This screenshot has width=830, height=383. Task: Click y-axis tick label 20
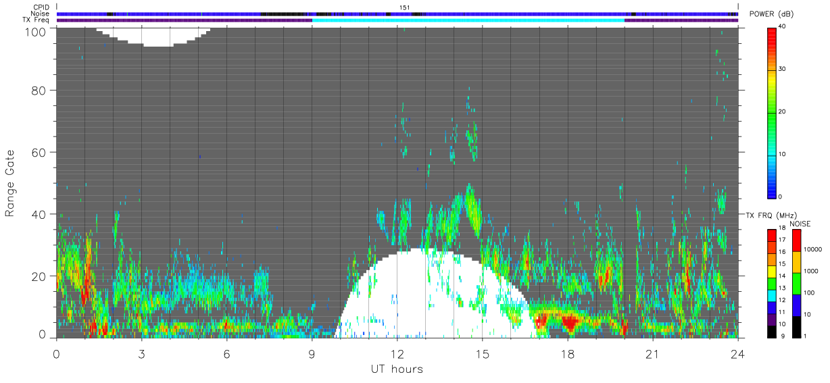[x=39, y=276]
